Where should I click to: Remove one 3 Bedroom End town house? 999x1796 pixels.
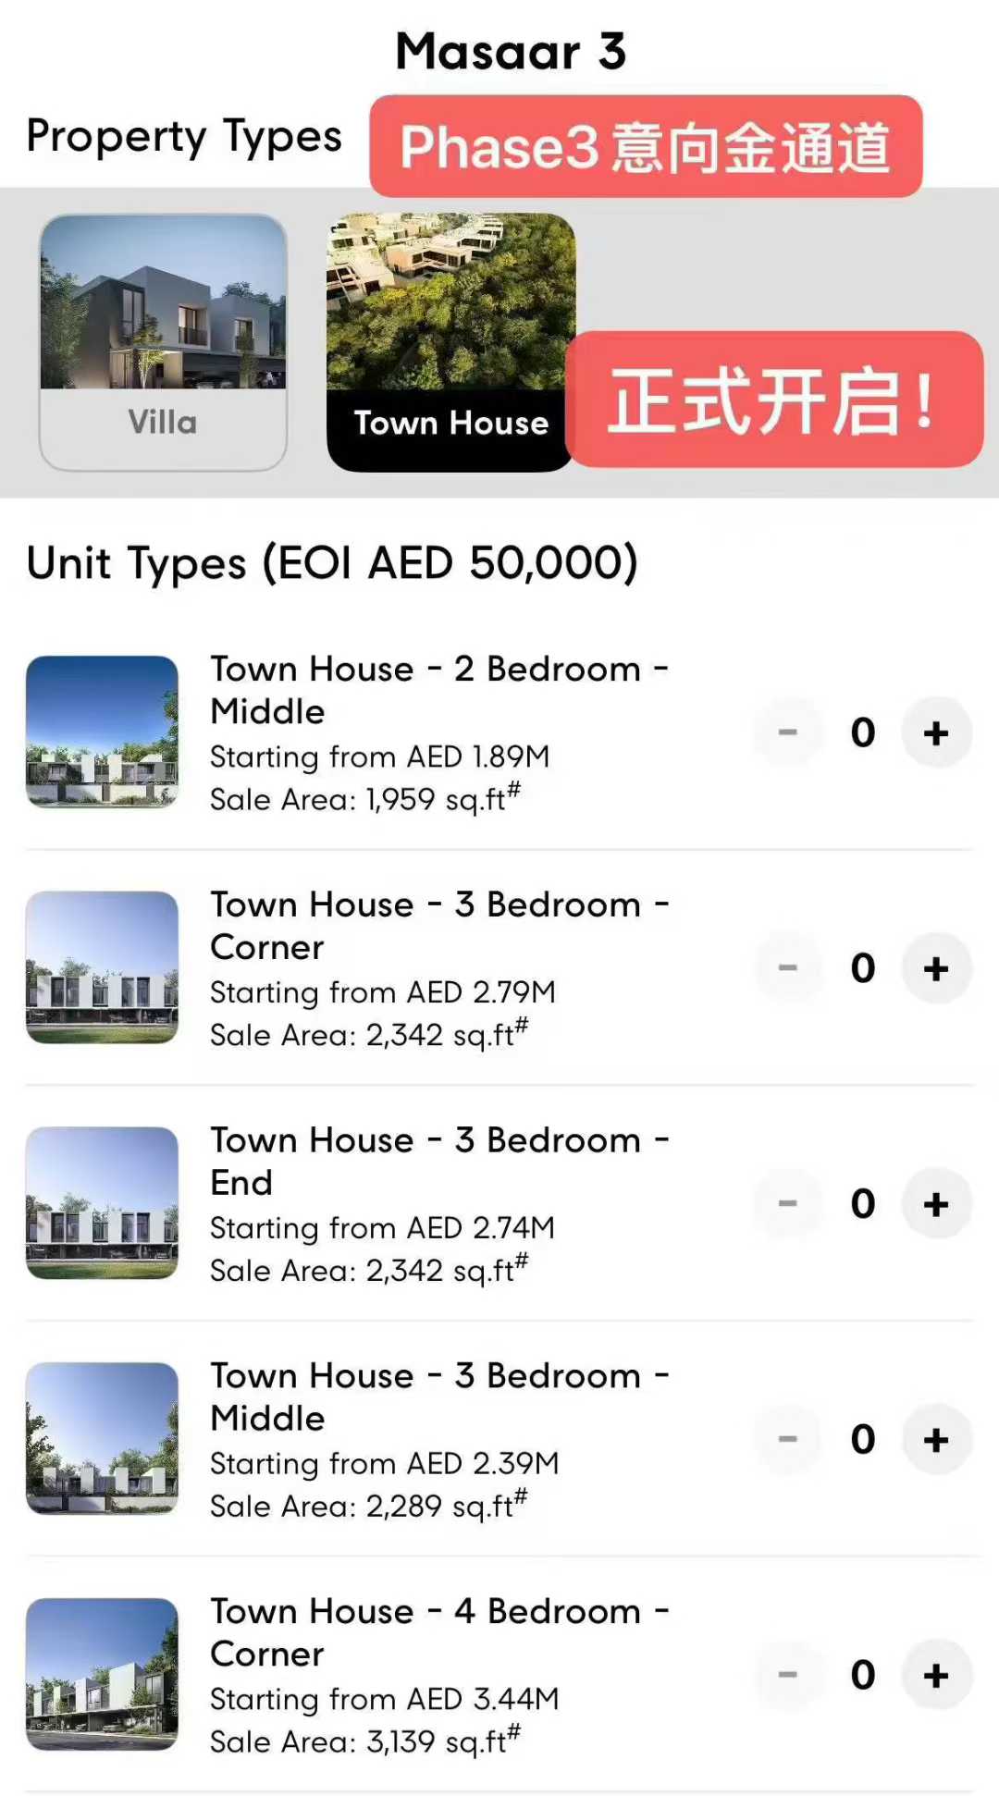coord(788,1204)
